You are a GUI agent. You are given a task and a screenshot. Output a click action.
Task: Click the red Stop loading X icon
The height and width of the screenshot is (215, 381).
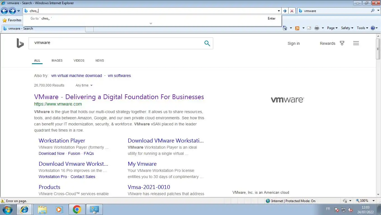click(292, 11)
